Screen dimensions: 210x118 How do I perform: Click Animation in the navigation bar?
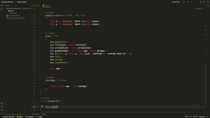click(30, 117)
